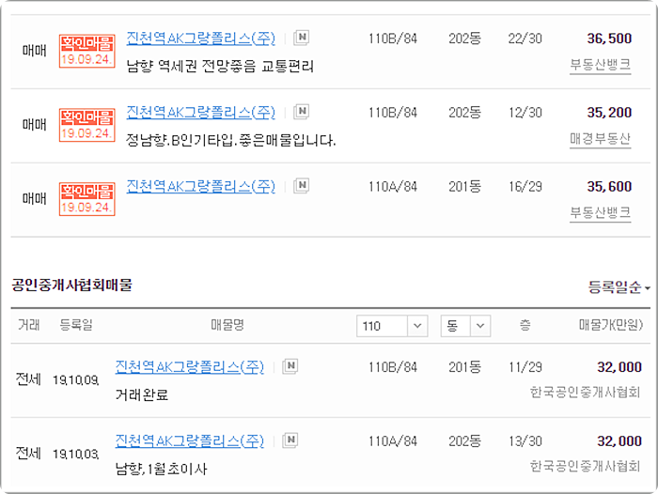Click N icon beside 36,500 listing
658x494 pixels.
coord(302,38)
